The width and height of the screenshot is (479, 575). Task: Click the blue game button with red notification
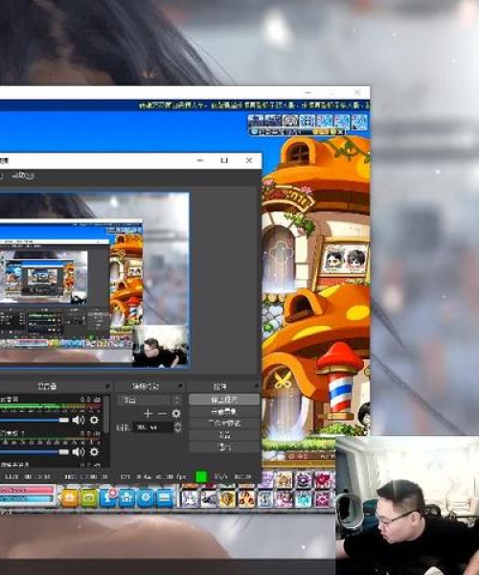[x=108, y=498]
